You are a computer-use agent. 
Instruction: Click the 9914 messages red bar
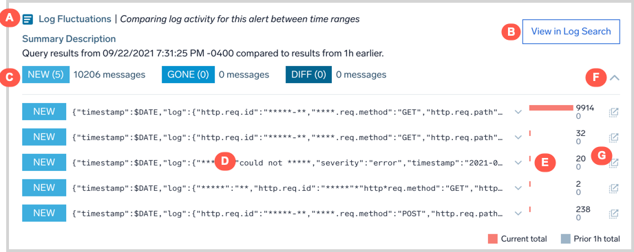click(x=551, y=108)
